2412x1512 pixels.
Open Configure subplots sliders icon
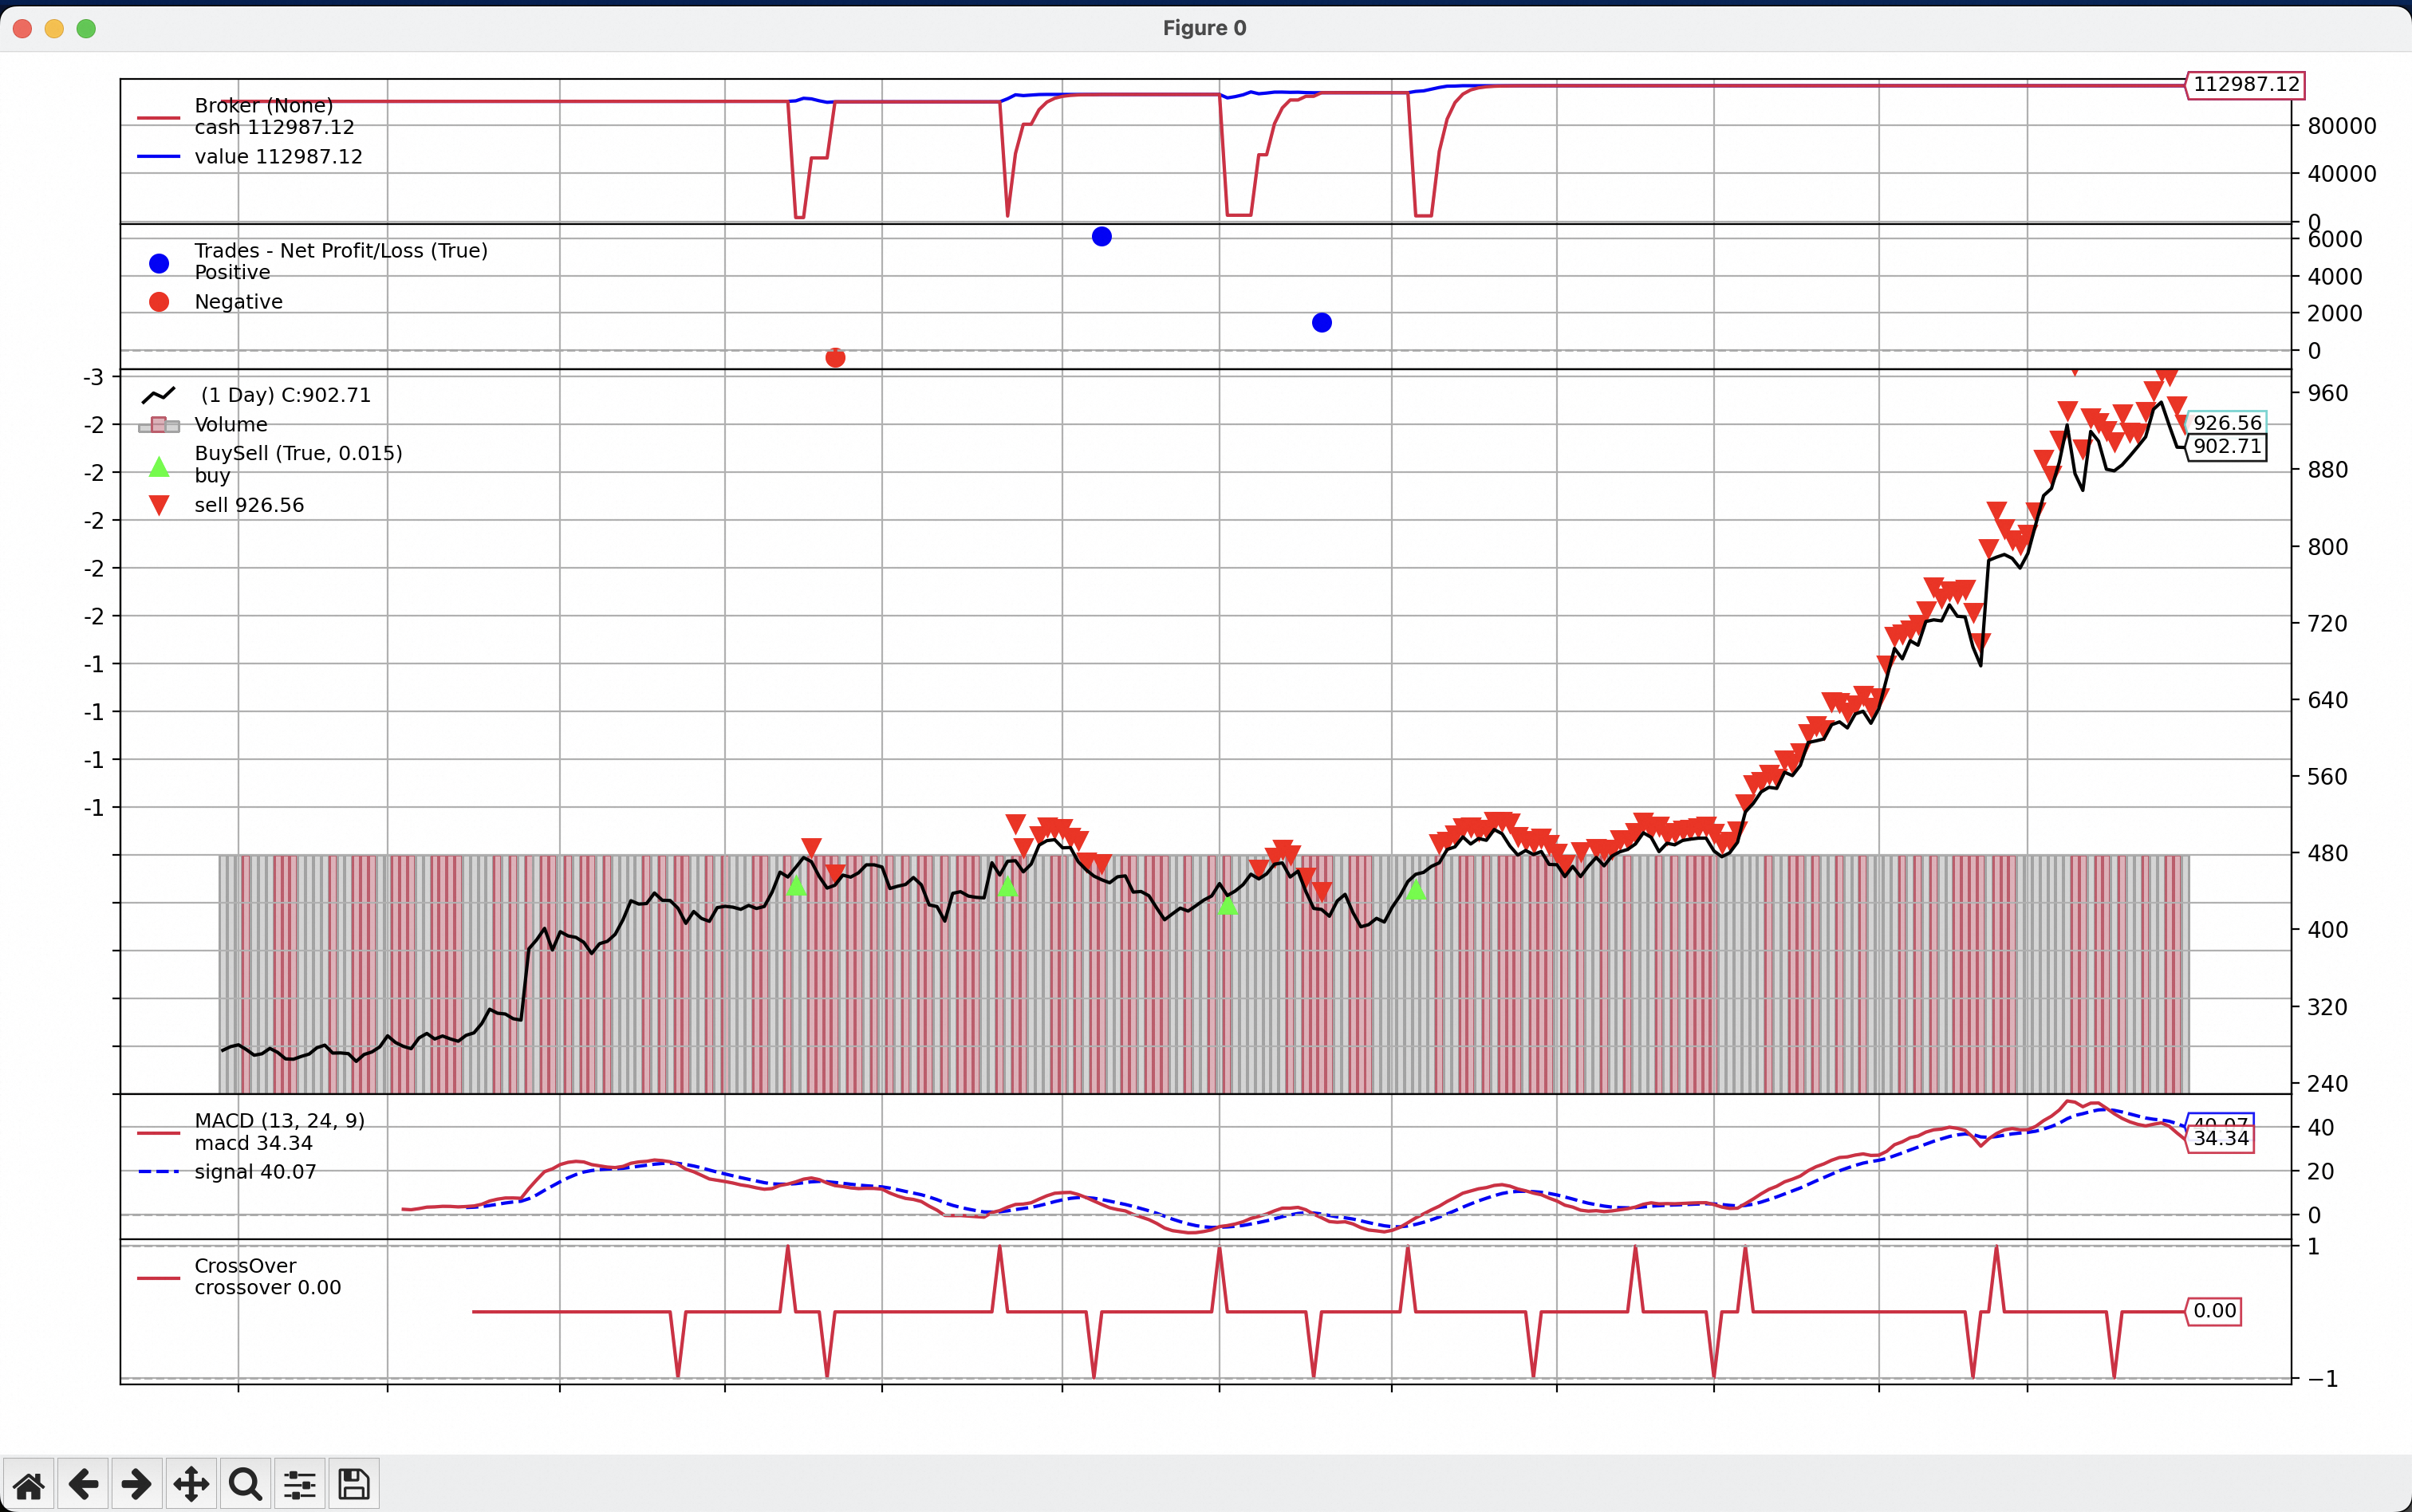299,1484
